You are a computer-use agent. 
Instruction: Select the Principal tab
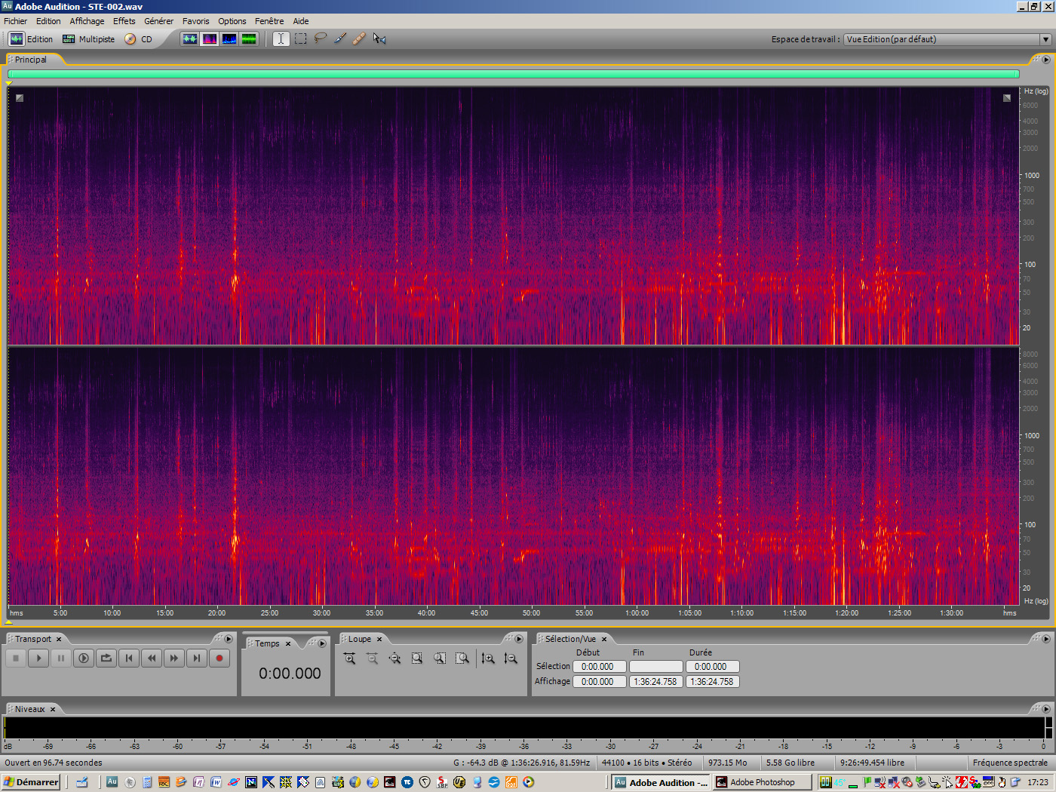[31, 60]
